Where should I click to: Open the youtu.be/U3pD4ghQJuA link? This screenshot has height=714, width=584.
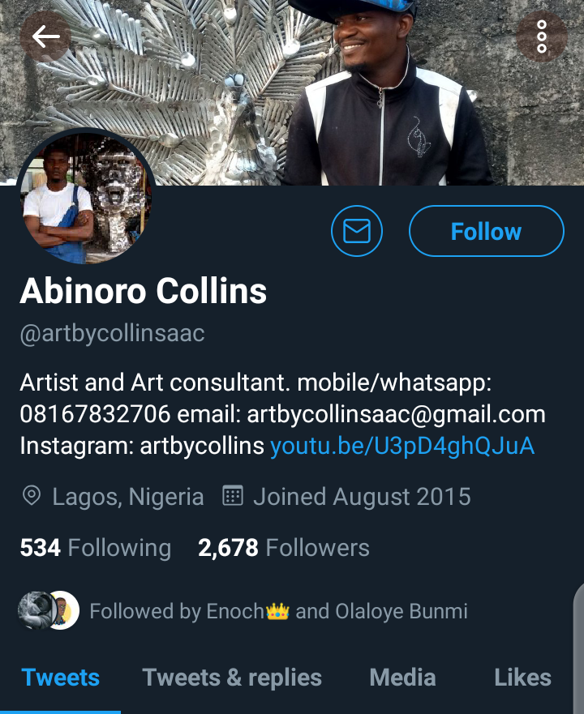pos(402,446)
